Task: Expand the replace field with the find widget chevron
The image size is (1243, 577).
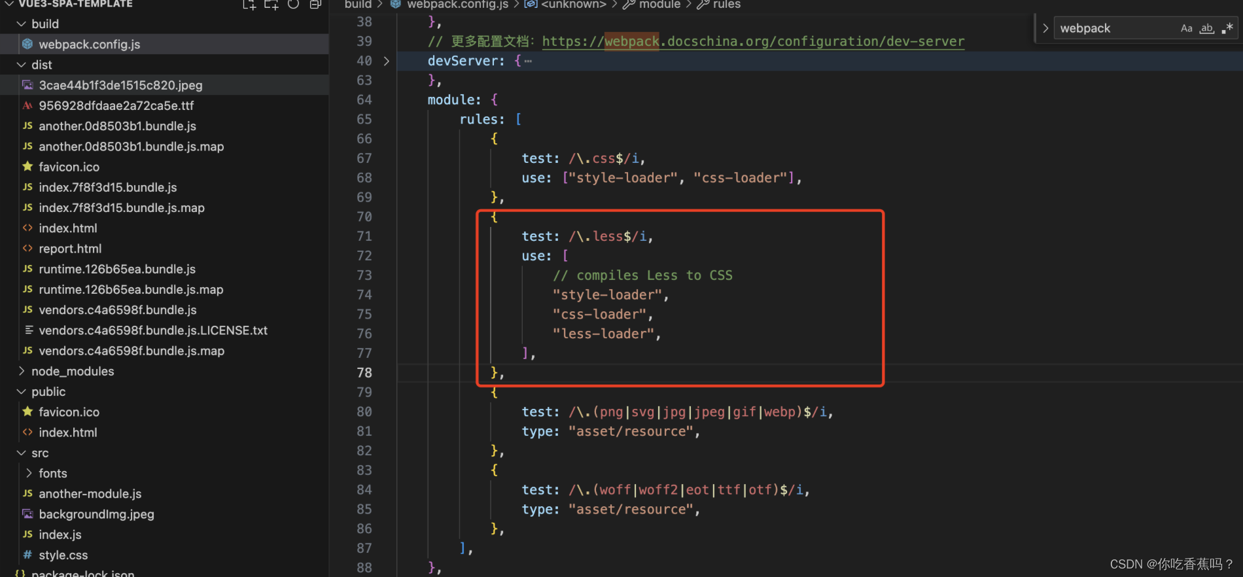Action: tap(1045, 28)
